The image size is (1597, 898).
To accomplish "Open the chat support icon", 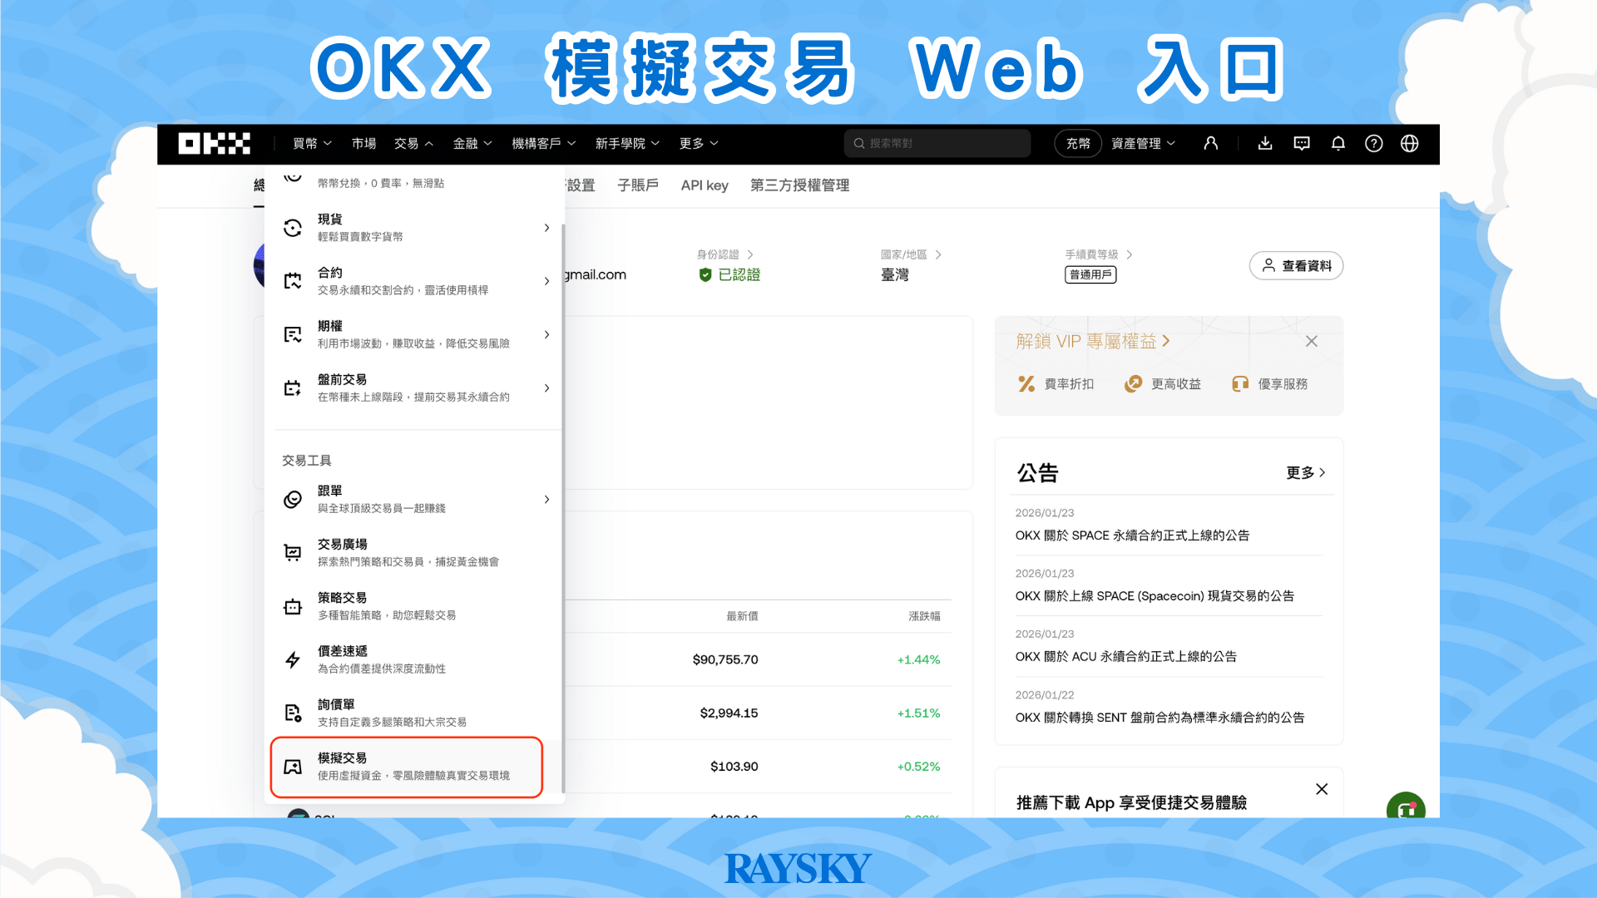I will coord(1302,143).
